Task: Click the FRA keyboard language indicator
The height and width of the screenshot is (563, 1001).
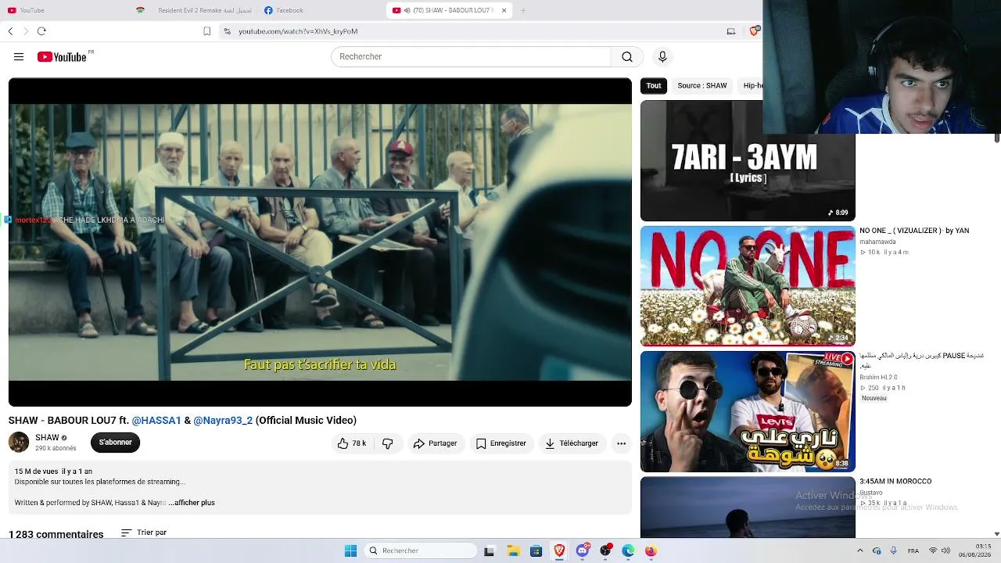Action: [x=913, y=550]
